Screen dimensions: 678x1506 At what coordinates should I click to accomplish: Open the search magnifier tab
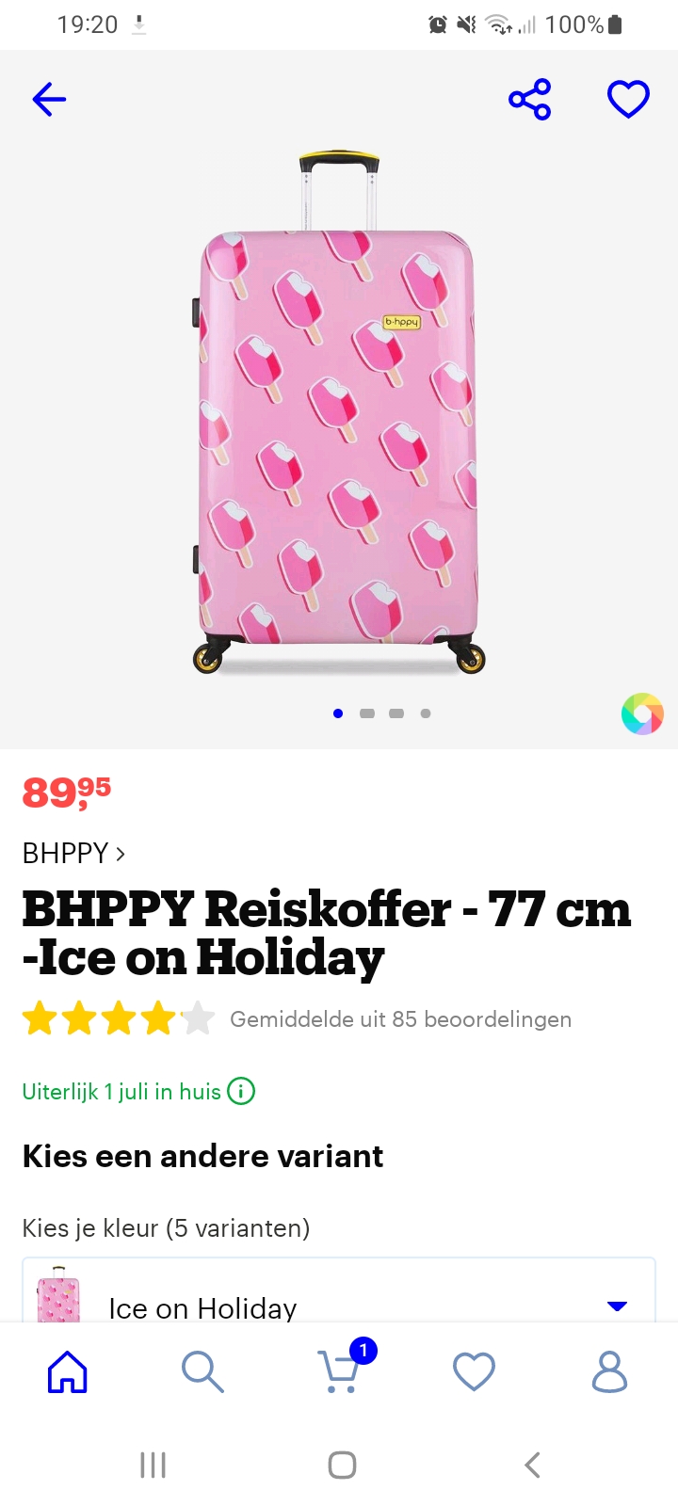pos(202,1371)
